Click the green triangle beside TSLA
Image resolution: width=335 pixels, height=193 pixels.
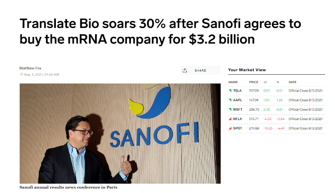point(230,91)
